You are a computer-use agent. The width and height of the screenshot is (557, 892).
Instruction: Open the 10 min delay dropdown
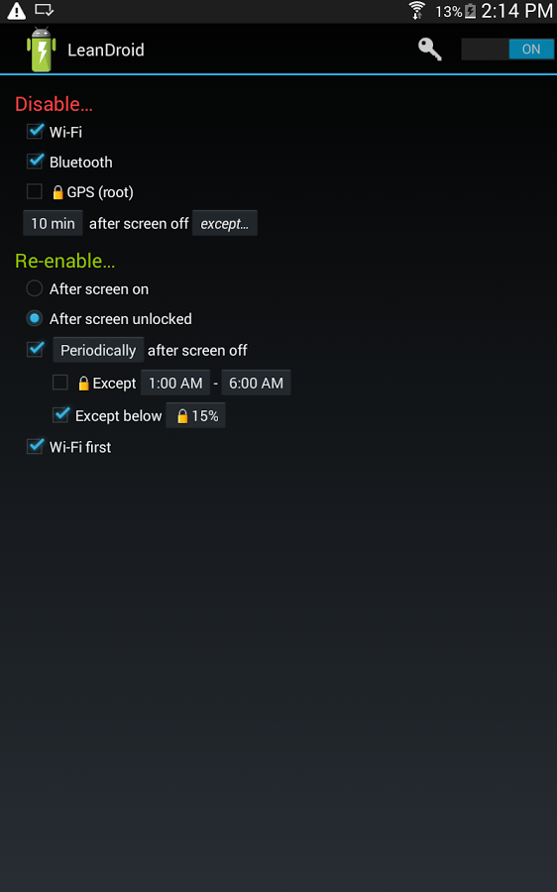pos(53,223)
